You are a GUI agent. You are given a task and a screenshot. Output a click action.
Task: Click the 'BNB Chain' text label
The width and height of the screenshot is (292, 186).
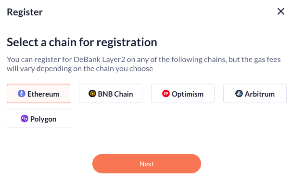(115, 94)
